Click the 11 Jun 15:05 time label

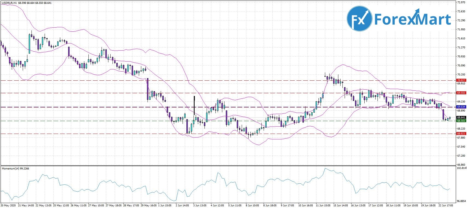click(x=323, y=205)
